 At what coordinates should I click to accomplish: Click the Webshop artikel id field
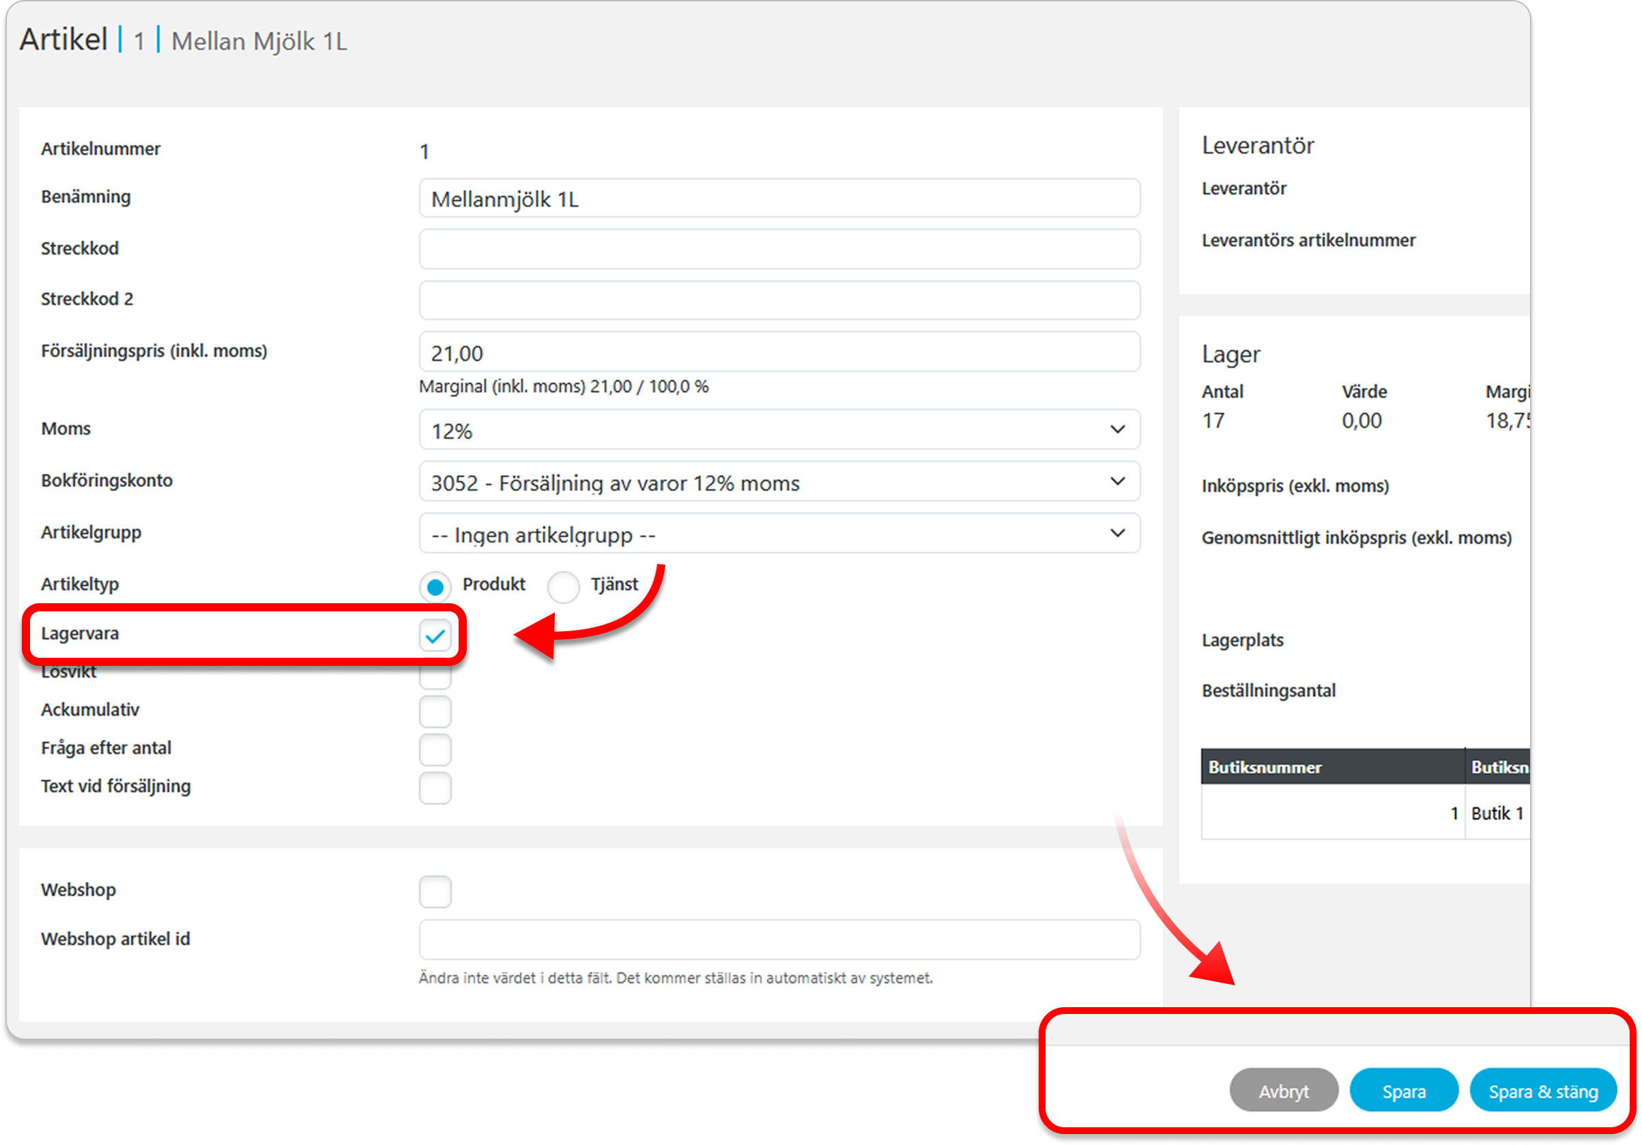pyautogui.click(x=779, y=939)
